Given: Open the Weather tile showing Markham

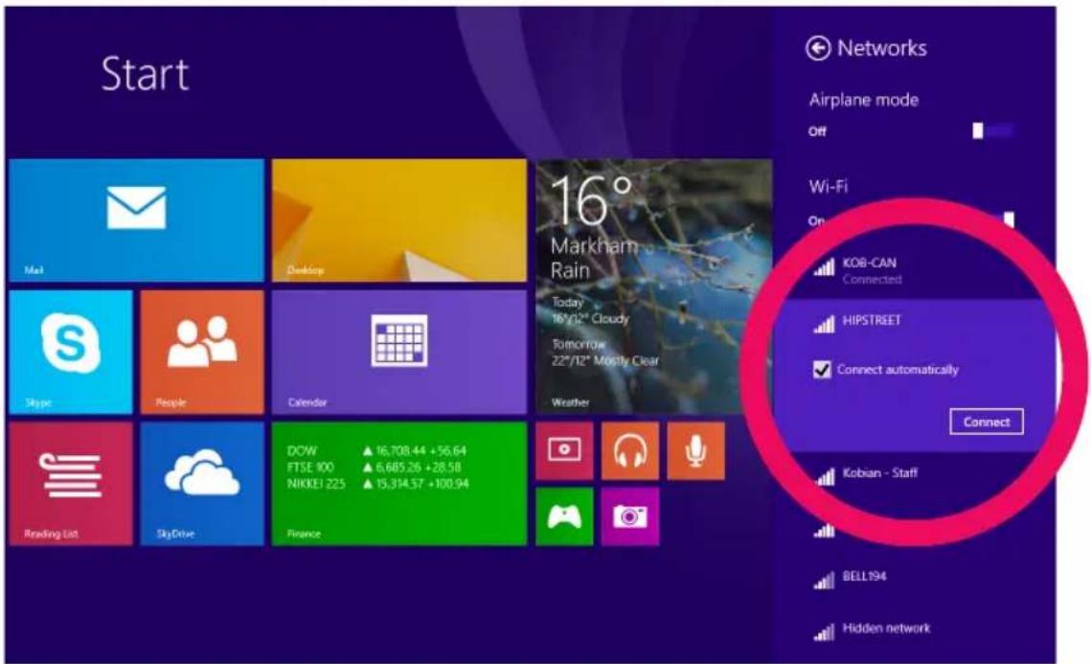Looking at the screenshot, I should [x=653, y=286].
